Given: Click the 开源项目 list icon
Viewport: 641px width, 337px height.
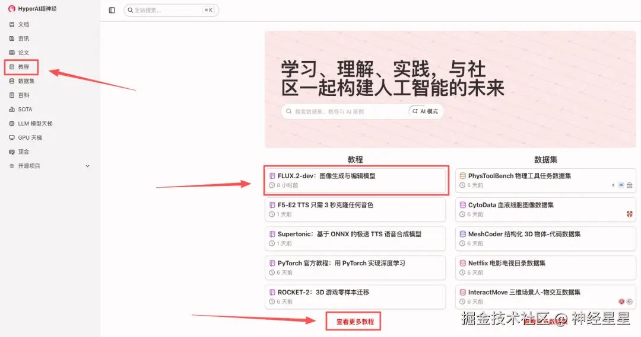Looking at the screenshot, I should (x=12, y=166).
